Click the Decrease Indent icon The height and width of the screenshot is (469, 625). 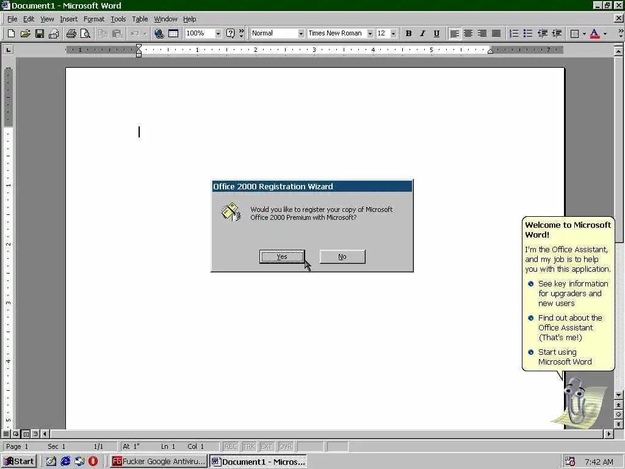[542, 34]
